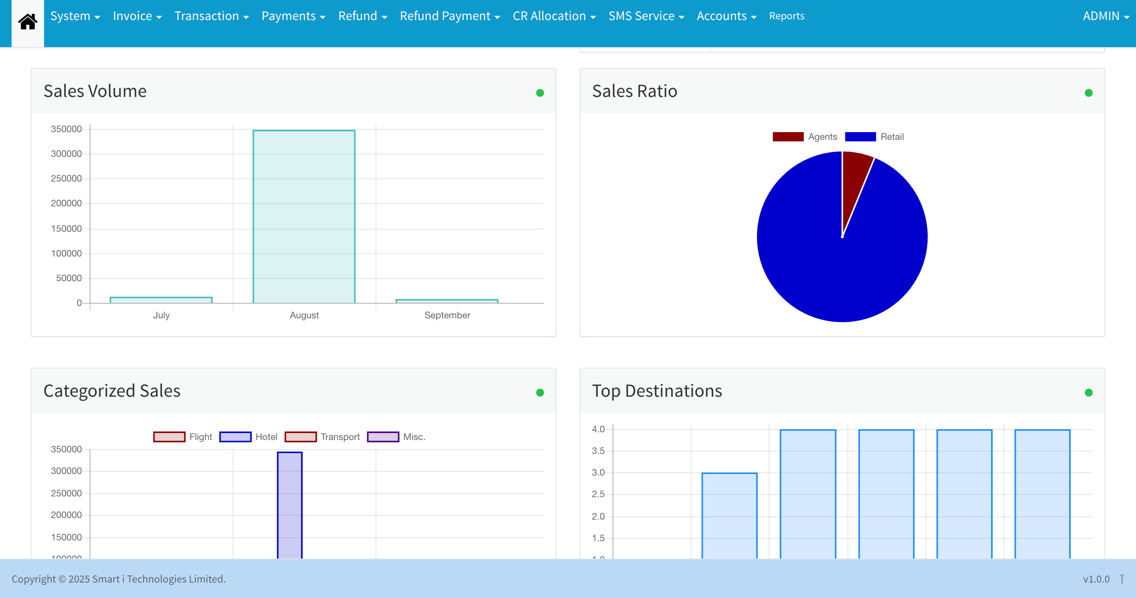Open the Transaction dropdown menu
1136x598 pixels.
point(211,16)
